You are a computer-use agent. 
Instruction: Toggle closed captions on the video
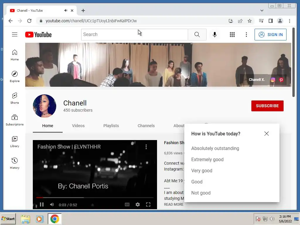127,204
